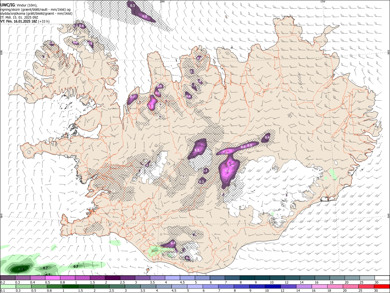Select snow legend swatch between 25 and 30
Image resolution: width=390 pixels, height=293 pixels.
point(367,278)
